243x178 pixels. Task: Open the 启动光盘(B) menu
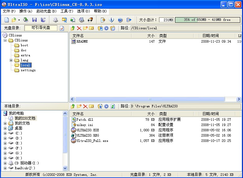coord(46,11)
